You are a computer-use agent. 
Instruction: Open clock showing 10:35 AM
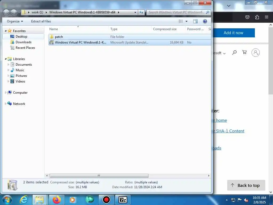(259, 200)
